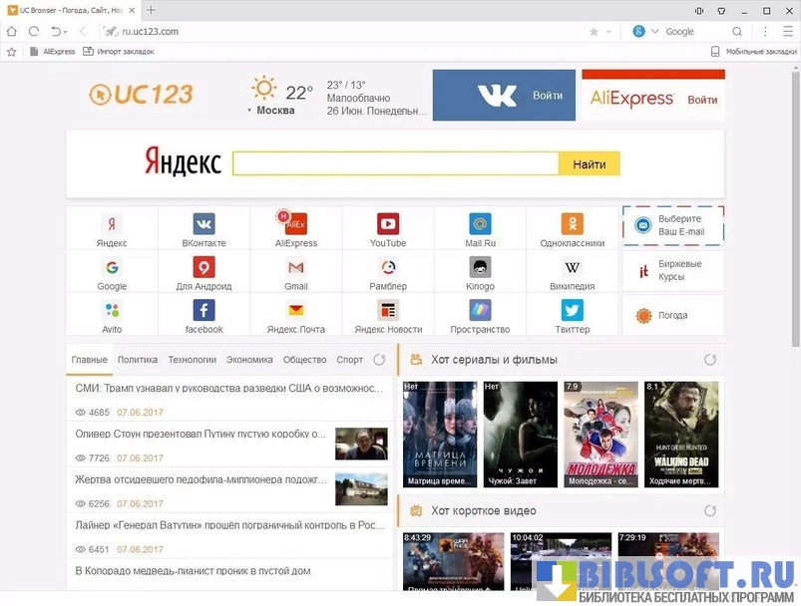The image size is (801, 606).
Task: Bookmark page with address bar star
Action: [x=595, y=32]
